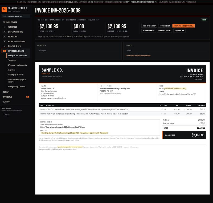This screenshot has height=203, width=213.
Task: Select the Sample Hauling Co. tenant box
Action: 16,16
